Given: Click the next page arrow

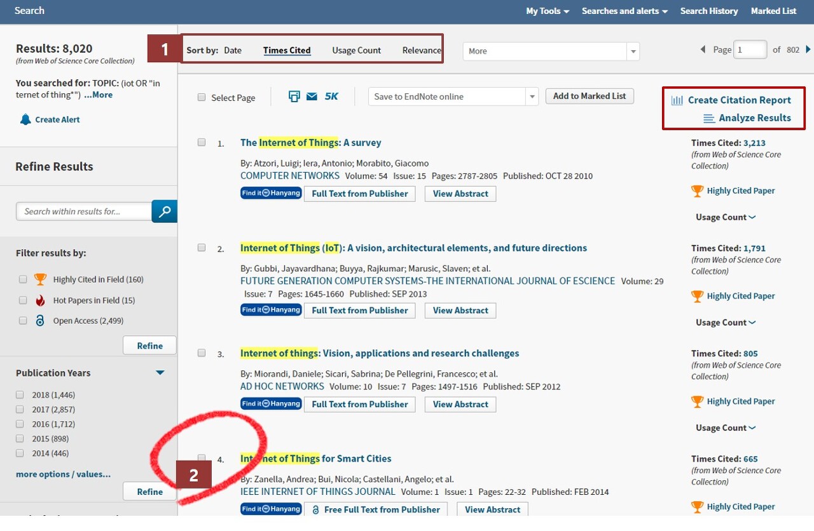Looking at the screenshot, I should pyautogui.click(x=808, y=50).
